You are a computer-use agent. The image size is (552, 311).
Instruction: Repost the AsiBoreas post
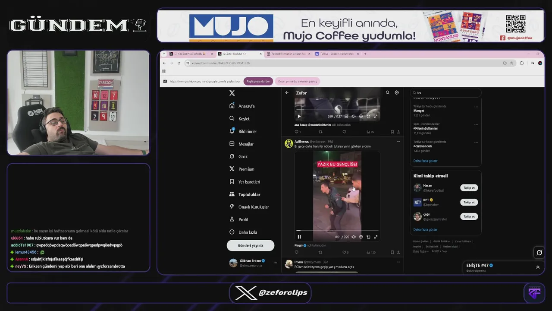pos(320,252)
